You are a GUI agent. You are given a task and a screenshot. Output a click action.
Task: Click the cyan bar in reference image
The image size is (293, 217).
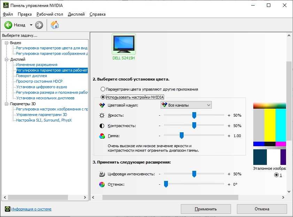(x=281, y=125)
